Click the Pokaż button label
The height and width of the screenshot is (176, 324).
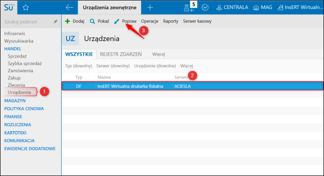[x=103, y=21]
